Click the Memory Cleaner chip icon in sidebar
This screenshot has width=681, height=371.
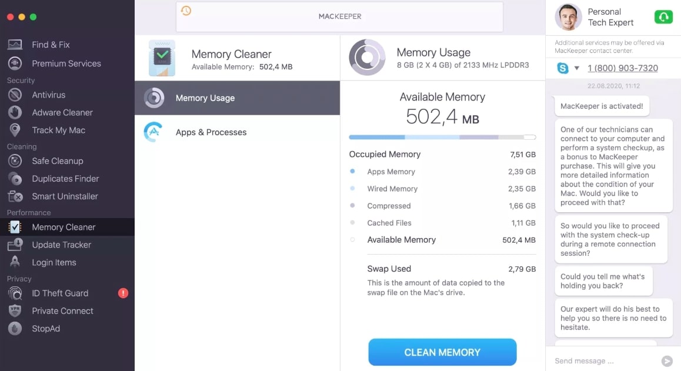coord(15,227)
